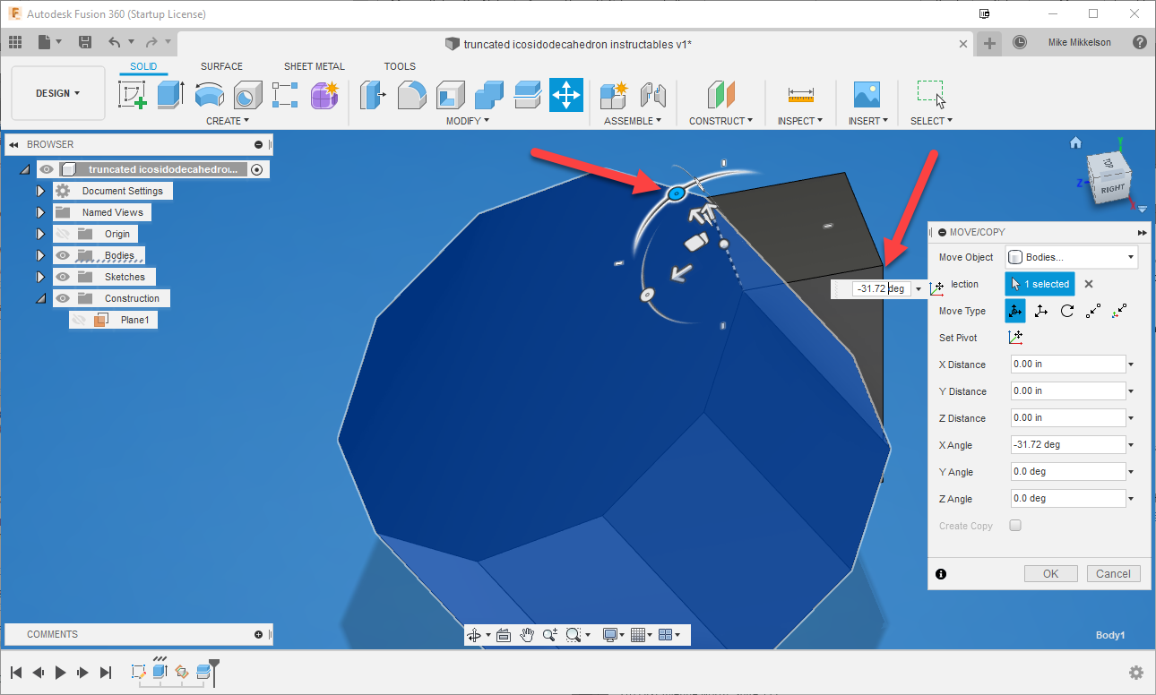This screenshot has height=695, width=1156.
Task: Cancel the Move/Copy operation
Action: coord(1113,573)
